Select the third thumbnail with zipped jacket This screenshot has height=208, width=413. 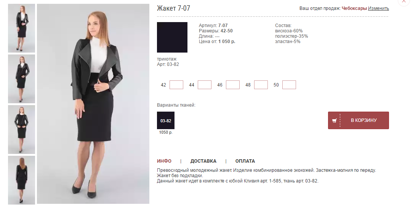(x=21, y=130)
